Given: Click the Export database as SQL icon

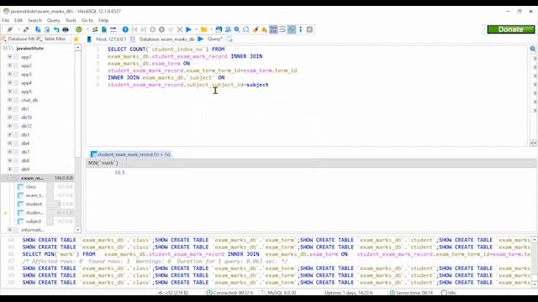Looking at the screenshot, I should pyautogui.click(x=104, y=30).
